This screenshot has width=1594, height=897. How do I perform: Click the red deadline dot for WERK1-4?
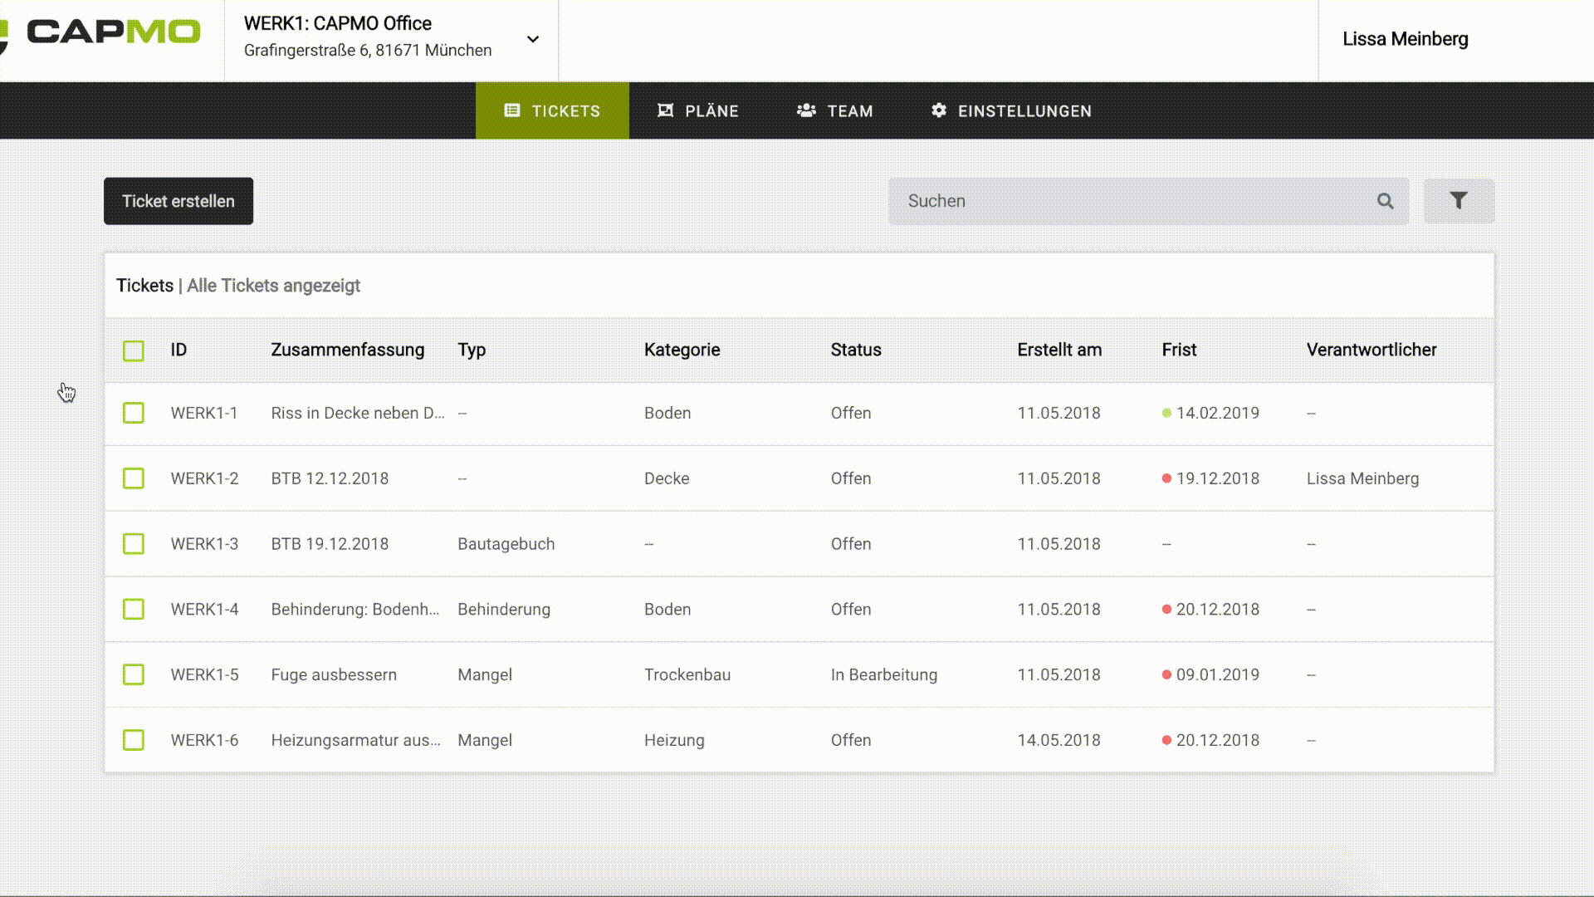1166,609
